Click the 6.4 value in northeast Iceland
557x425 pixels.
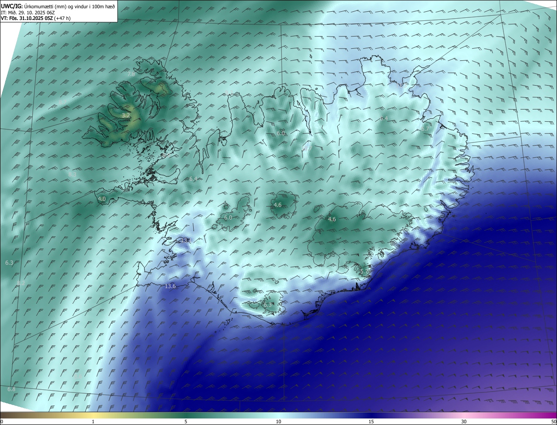384,119
